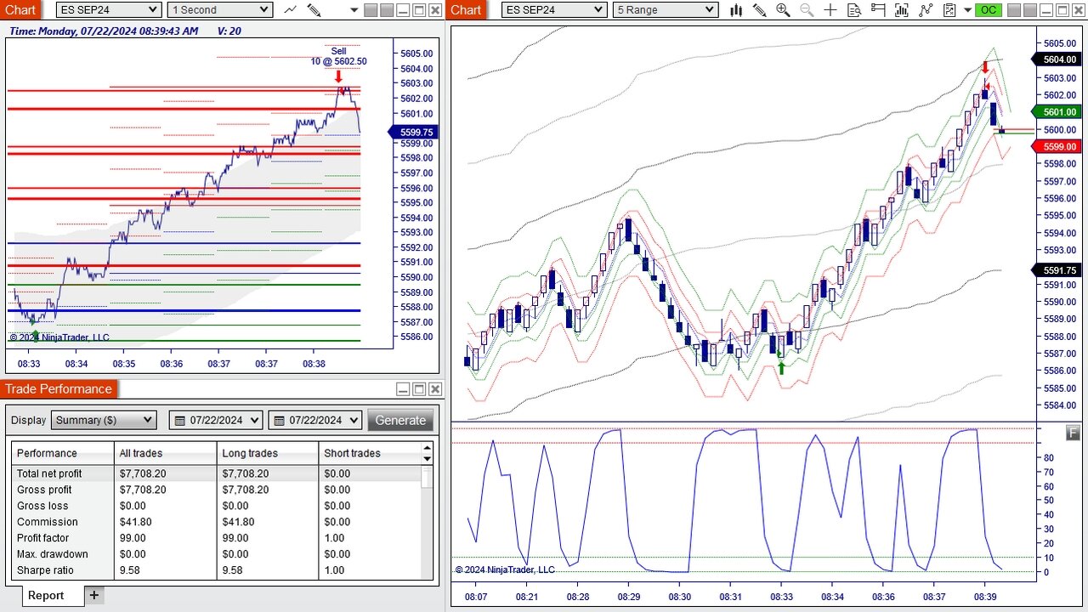Screen dimensions: 1088x612
Task: Open line chart style icon in 1 Second chart
Action: pyautogui.click(x=291, y=10)
